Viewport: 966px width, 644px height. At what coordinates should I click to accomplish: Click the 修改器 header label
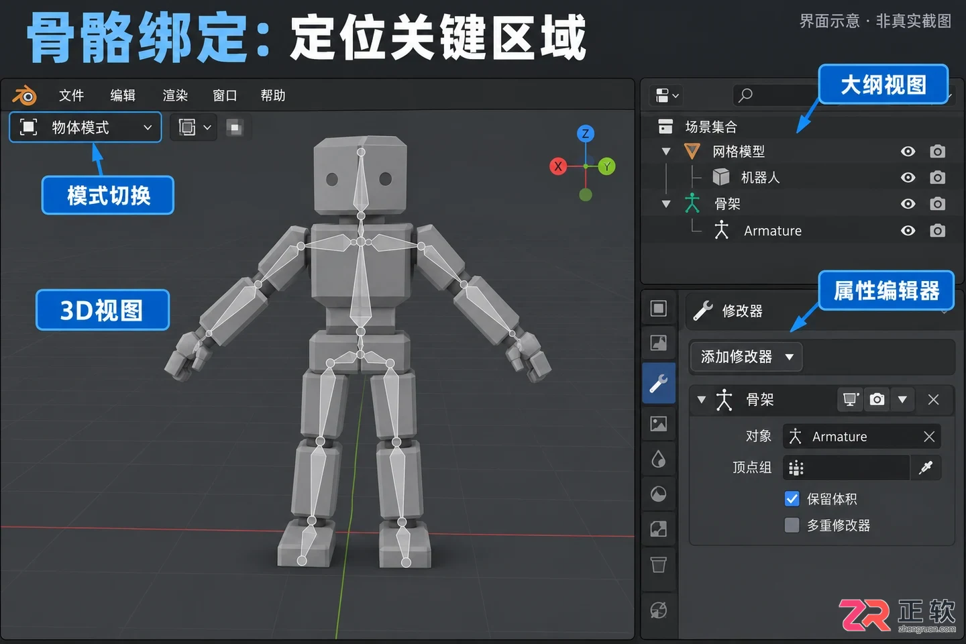pyautogui.click(x=743, y=311)
